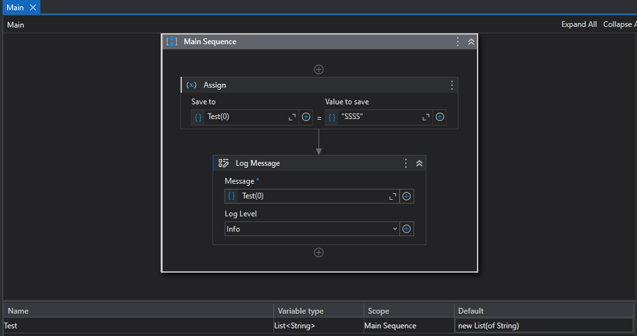Open Main Sequence options menu
The image size is (637, 336).
[458, 42]
